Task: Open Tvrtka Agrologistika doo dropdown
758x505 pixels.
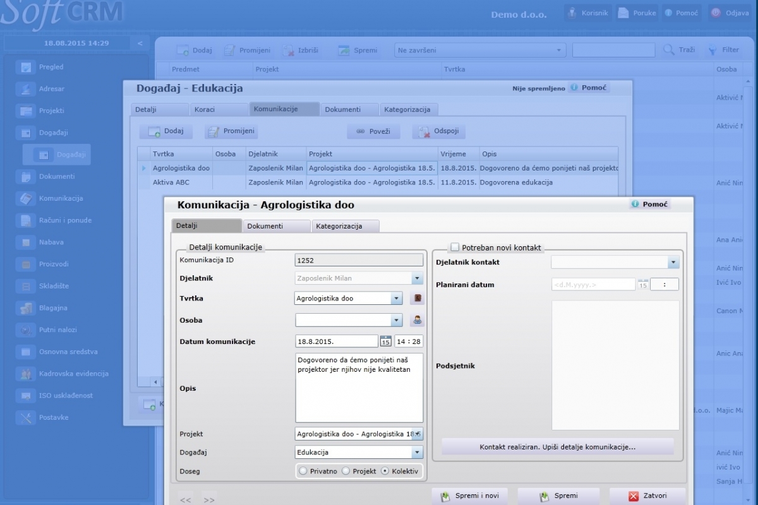Action: (396, 299)
